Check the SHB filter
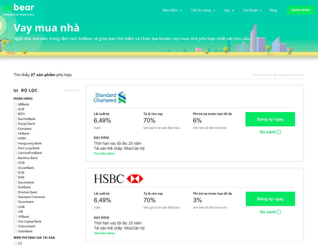Image resolution: width=318 pixels, height=246 pixels. (x=15, y=177)
